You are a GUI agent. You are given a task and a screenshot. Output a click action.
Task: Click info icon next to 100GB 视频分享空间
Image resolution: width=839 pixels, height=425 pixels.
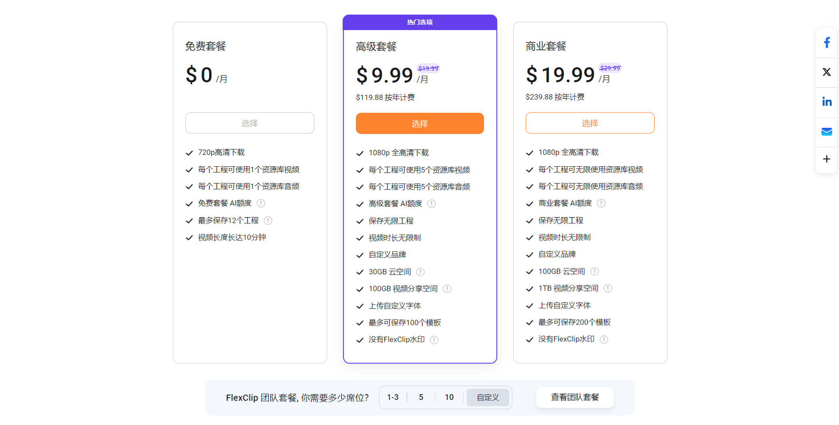447,289
